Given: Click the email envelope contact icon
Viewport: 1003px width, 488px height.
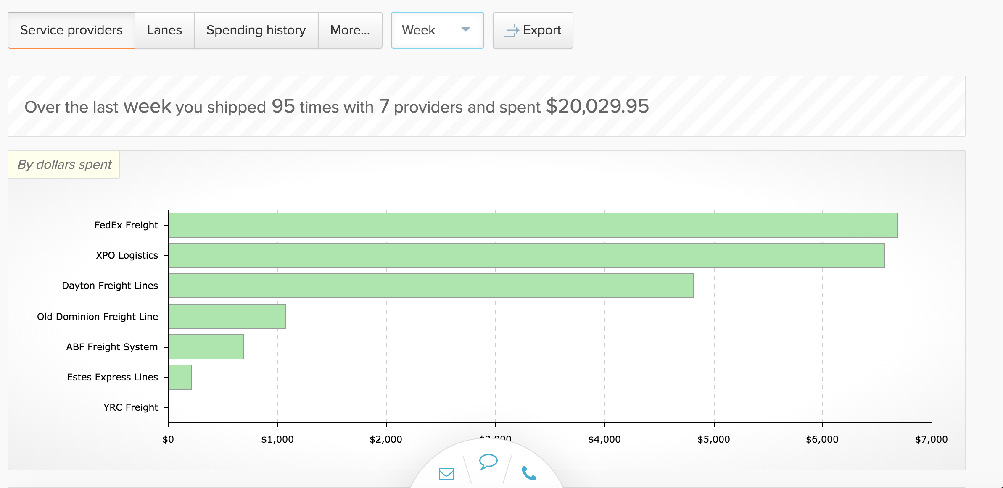Looking at the screenshot, I should point(446,474).
